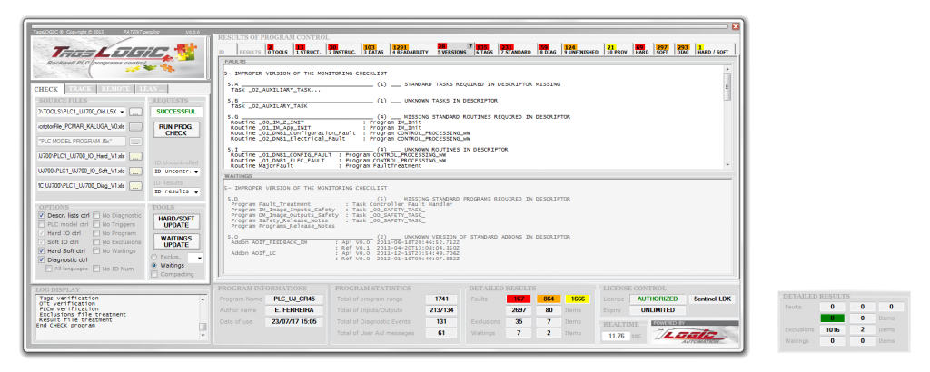Click the Log Display scrollbar
The width and height of the screenshot is (930, 372).
click(x=203, y=318)
